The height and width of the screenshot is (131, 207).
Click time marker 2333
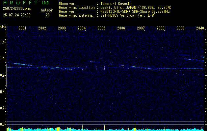point(62,28)
